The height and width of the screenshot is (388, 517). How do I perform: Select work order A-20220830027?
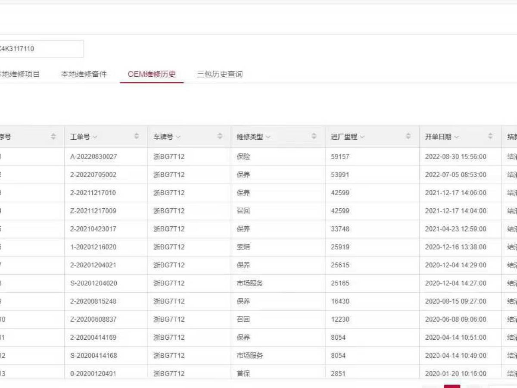(x=93, y=156)
